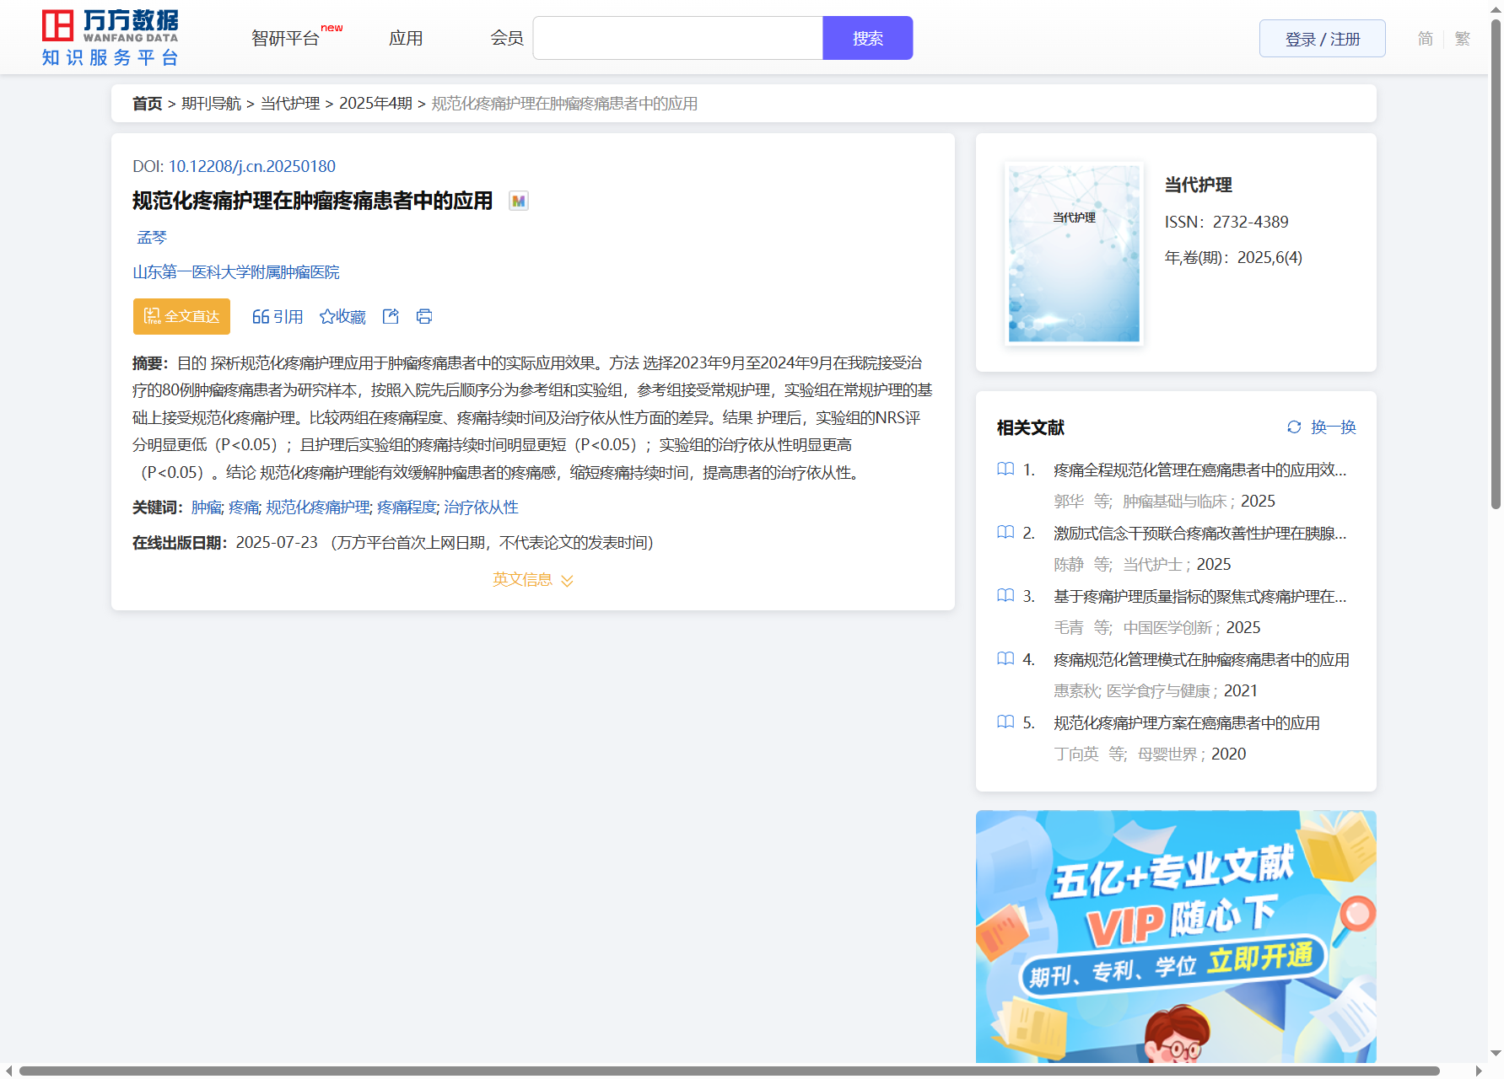Click the print icon
This screenshot has height=1079, width=1504.
tap(424, 316)
